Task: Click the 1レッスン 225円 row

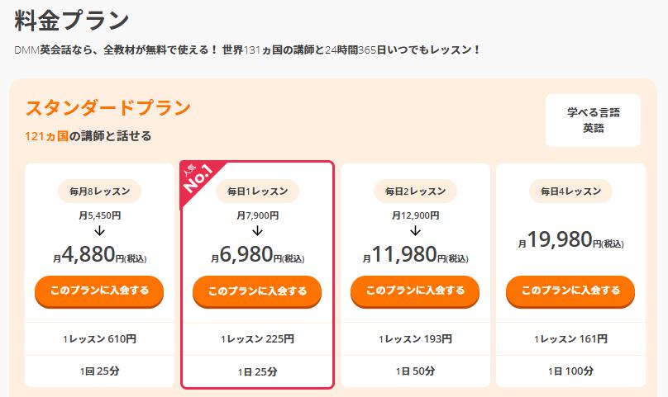Action: [x=257, y=338]
